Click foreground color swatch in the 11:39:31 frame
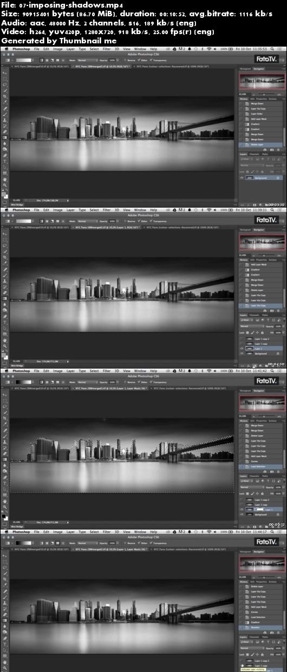The height and width of the screenshot is (672, 287). pyautogui.click(x=3, y=355)
